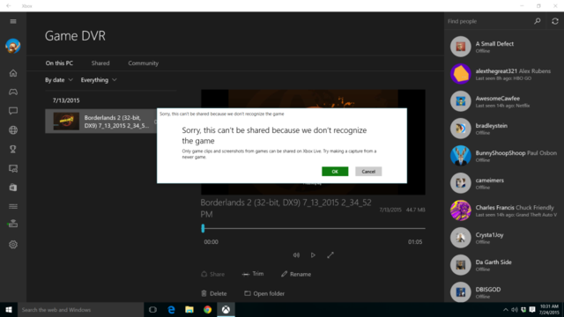The height and width of the screenshot is (317, 564).
Task: Click Open folder button
Action: point(264,293)
